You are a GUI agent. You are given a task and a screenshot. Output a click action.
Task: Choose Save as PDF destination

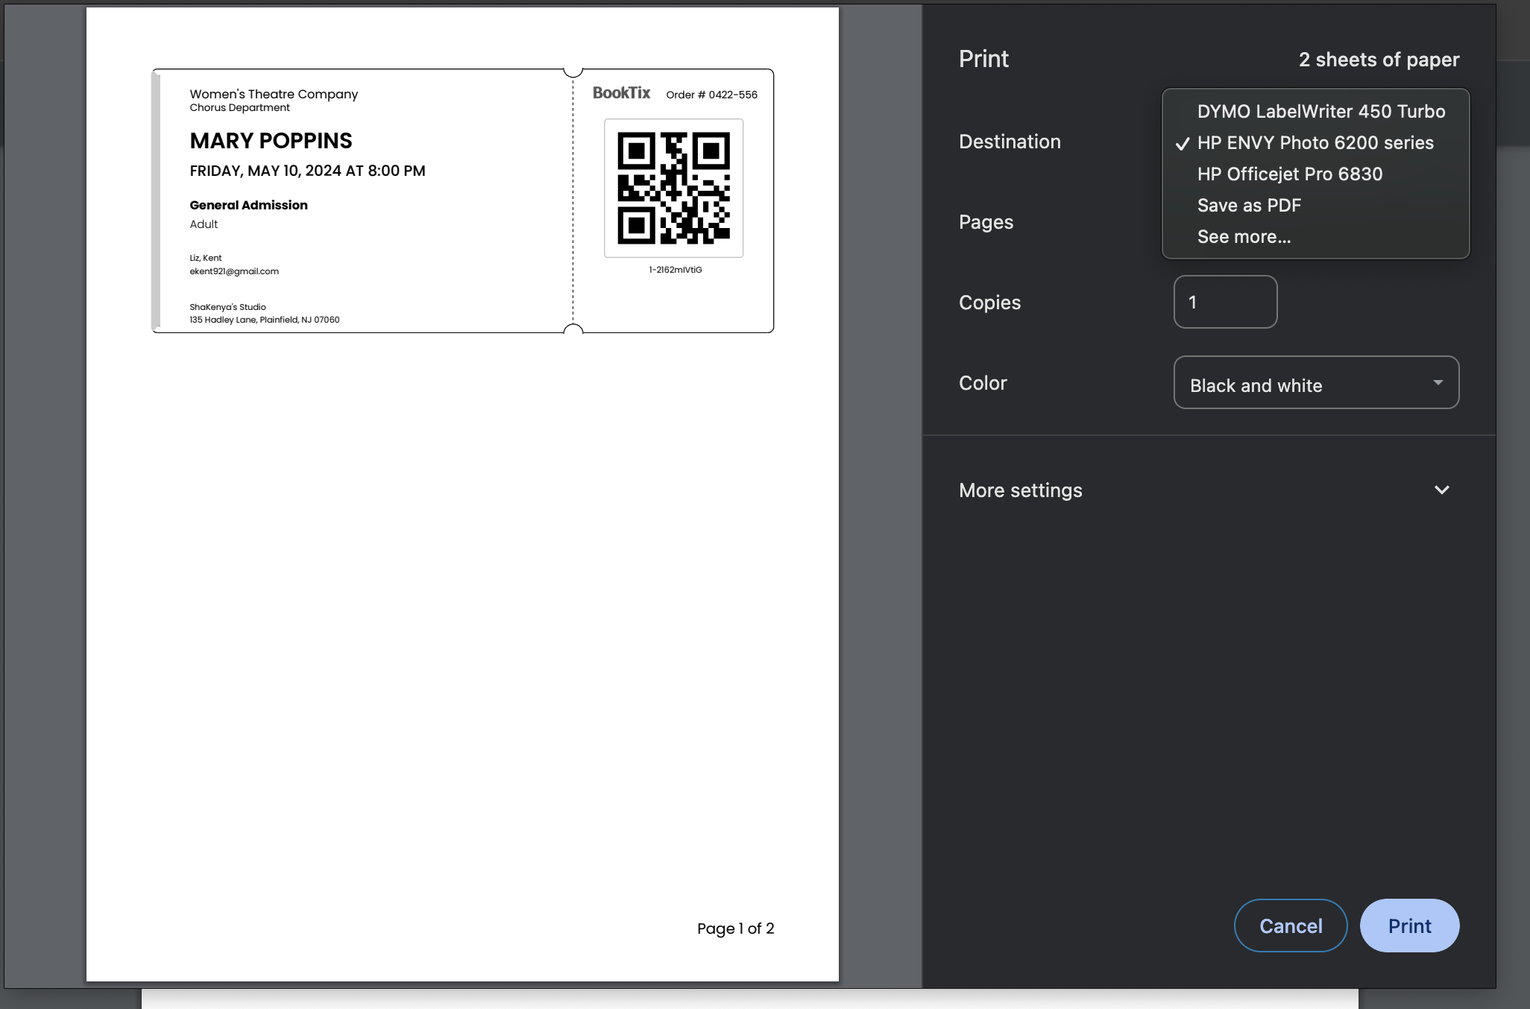[1315, 206]
